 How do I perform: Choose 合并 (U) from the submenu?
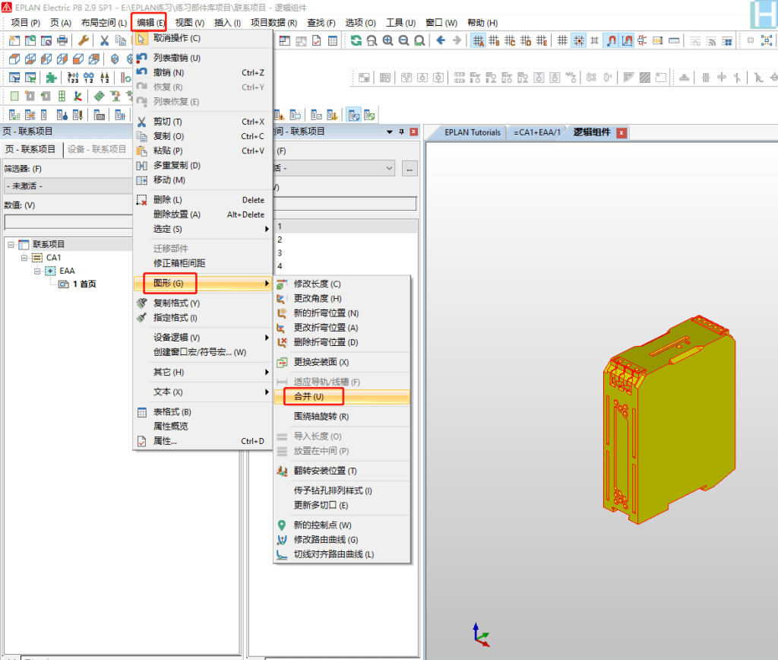(x=308, y=397)
